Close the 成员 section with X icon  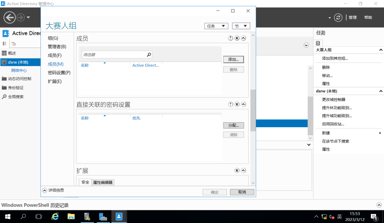[237, 38]
